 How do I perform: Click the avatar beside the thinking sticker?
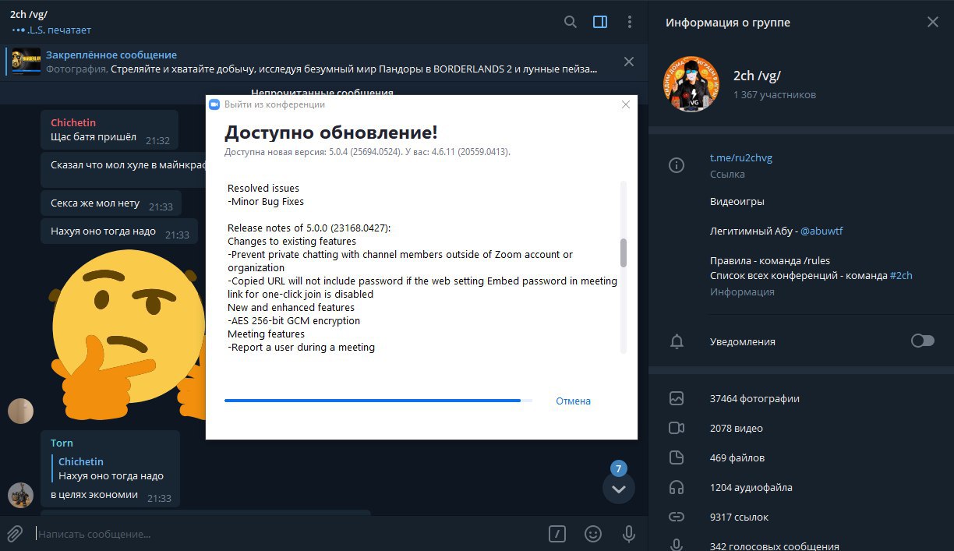tap(20, 411)
